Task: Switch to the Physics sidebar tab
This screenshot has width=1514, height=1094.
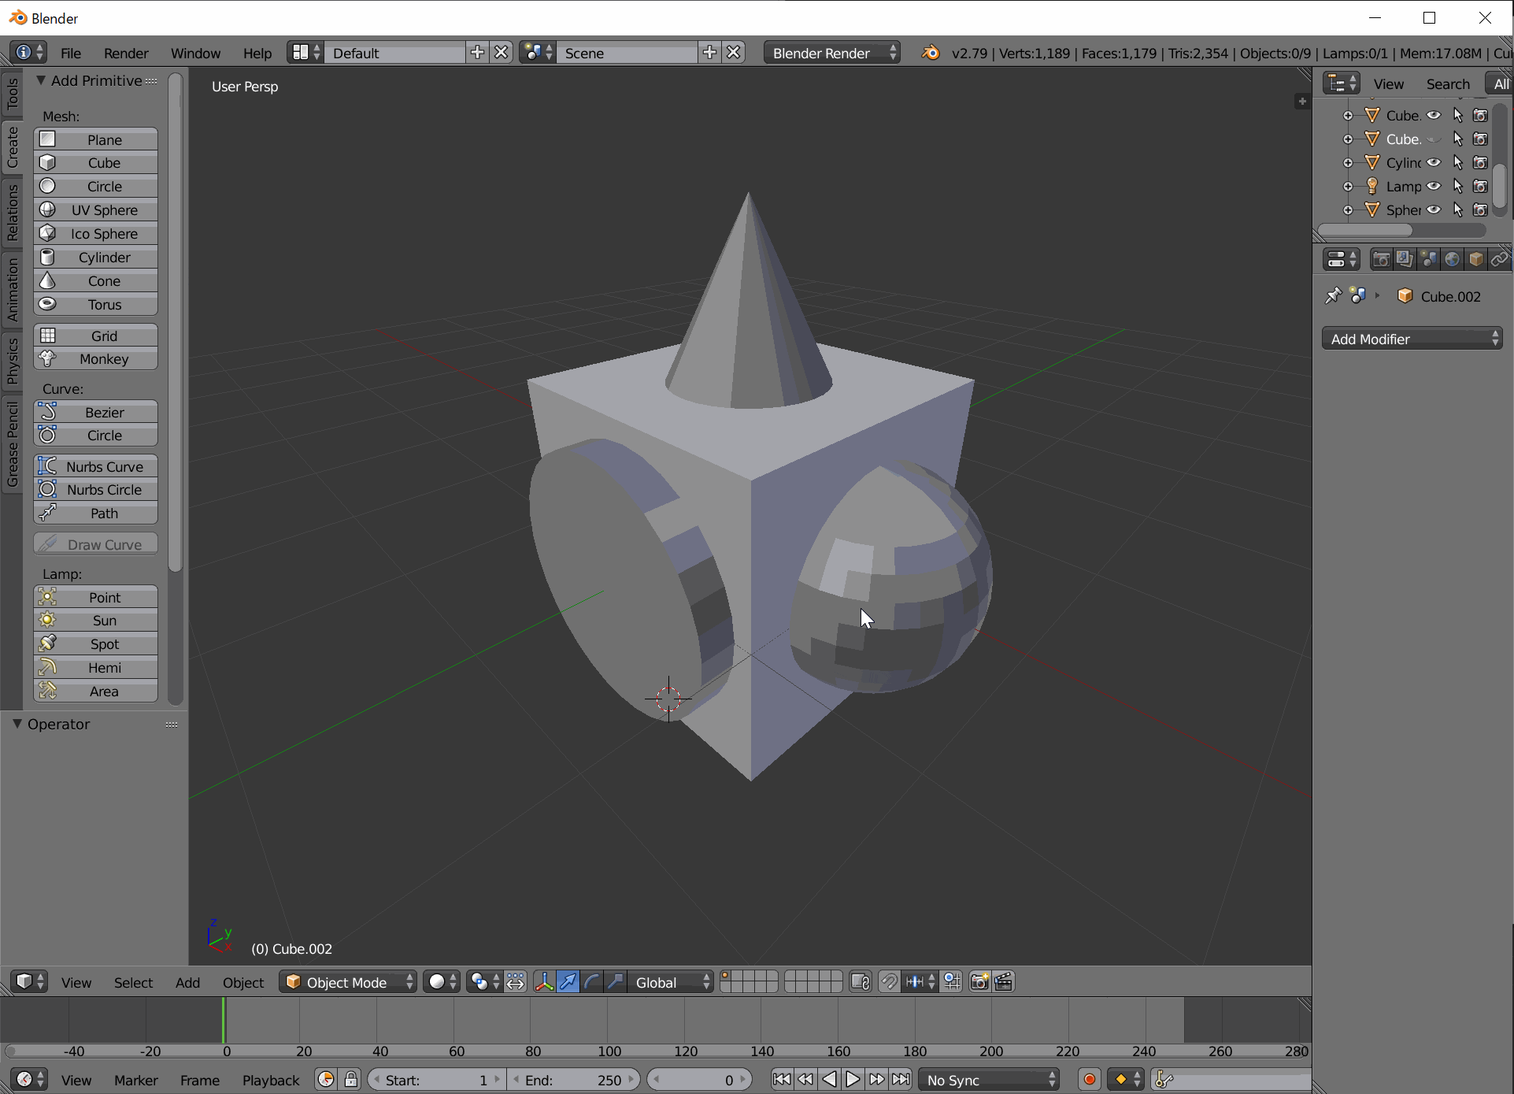Action: tap(12, 362)
